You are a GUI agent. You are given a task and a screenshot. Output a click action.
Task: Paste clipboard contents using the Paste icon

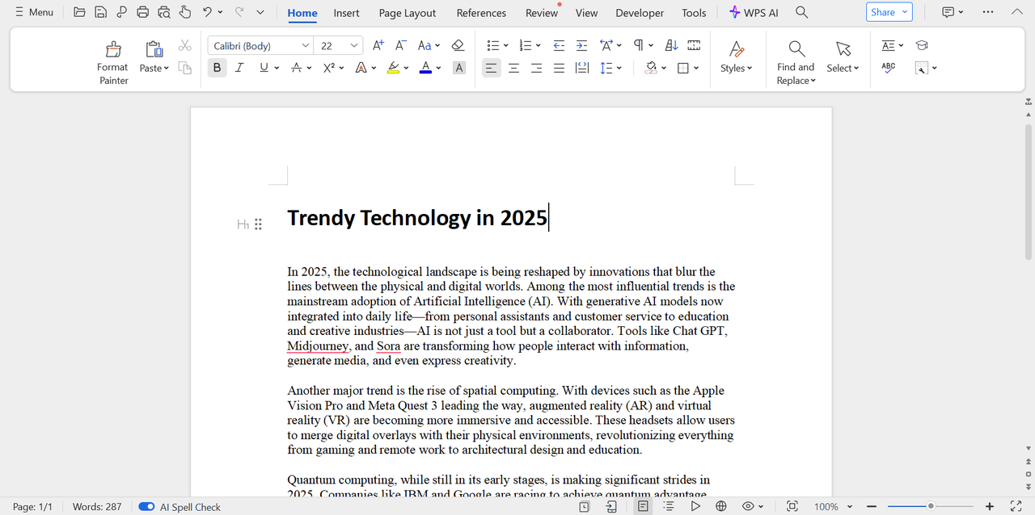click(x=154, y=49)
